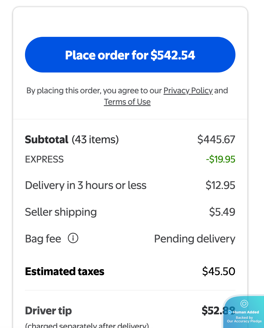This screenshot has height=328, width=264.
Task: Click Delivery in 3 hours or less
Action: point(86,185)
